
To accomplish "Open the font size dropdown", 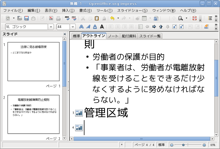I will pyautogui.click(x=73, y=27).
